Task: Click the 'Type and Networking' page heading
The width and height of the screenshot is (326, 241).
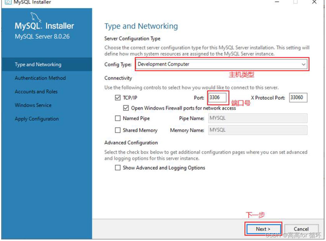Action: [141, 26]
